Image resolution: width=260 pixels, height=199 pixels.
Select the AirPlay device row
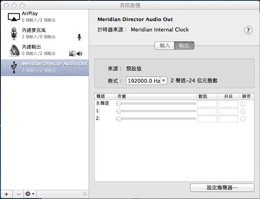[45, 17]
